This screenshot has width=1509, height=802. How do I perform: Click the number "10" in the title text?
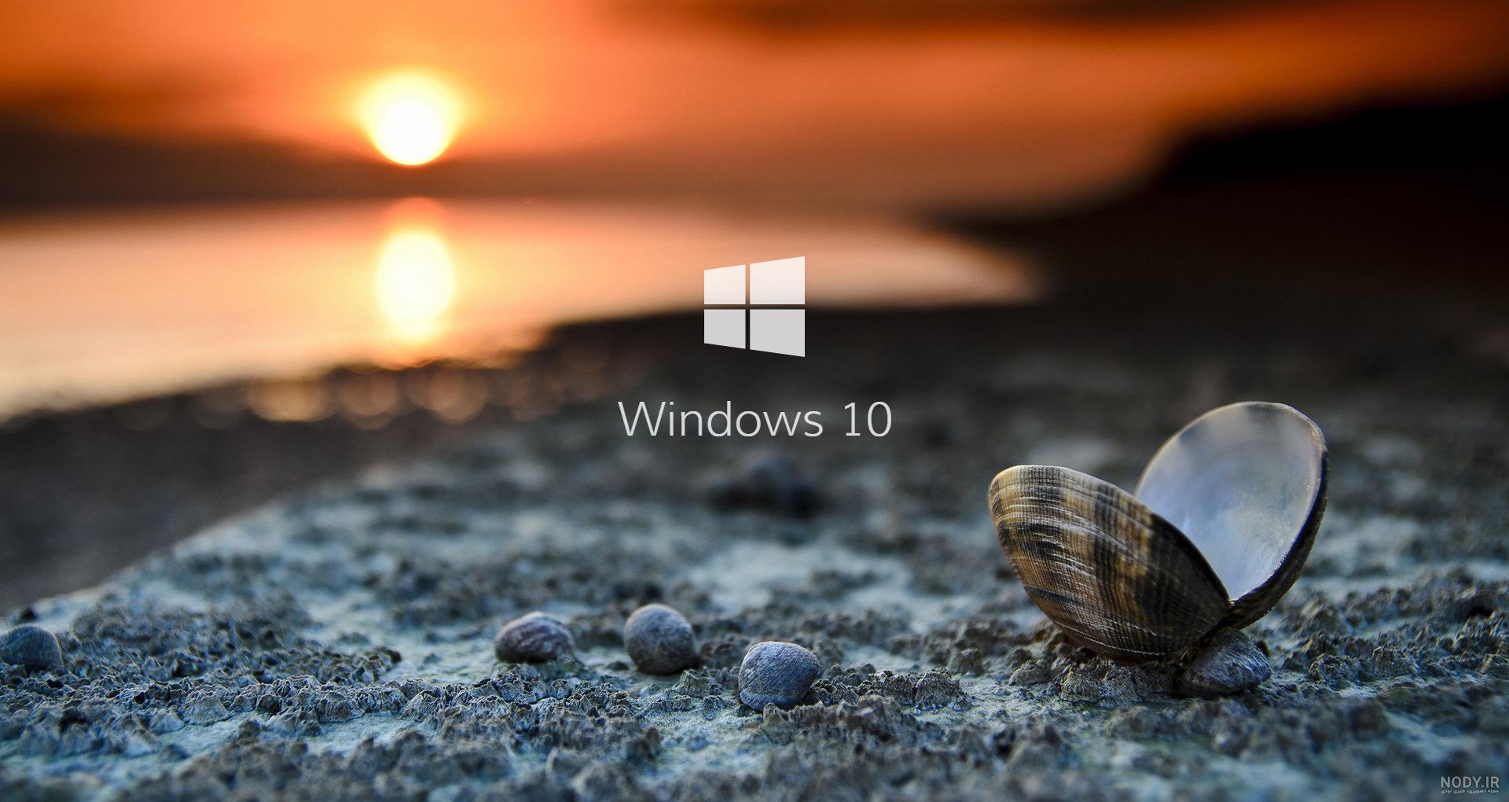point(868,421)
